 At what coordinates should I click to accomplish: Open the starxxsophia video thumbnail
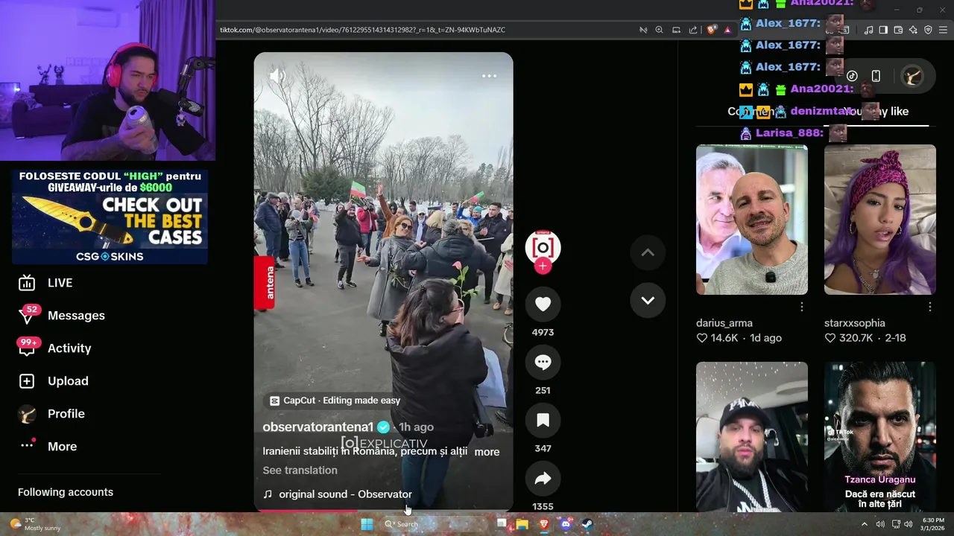click(879, 220)
